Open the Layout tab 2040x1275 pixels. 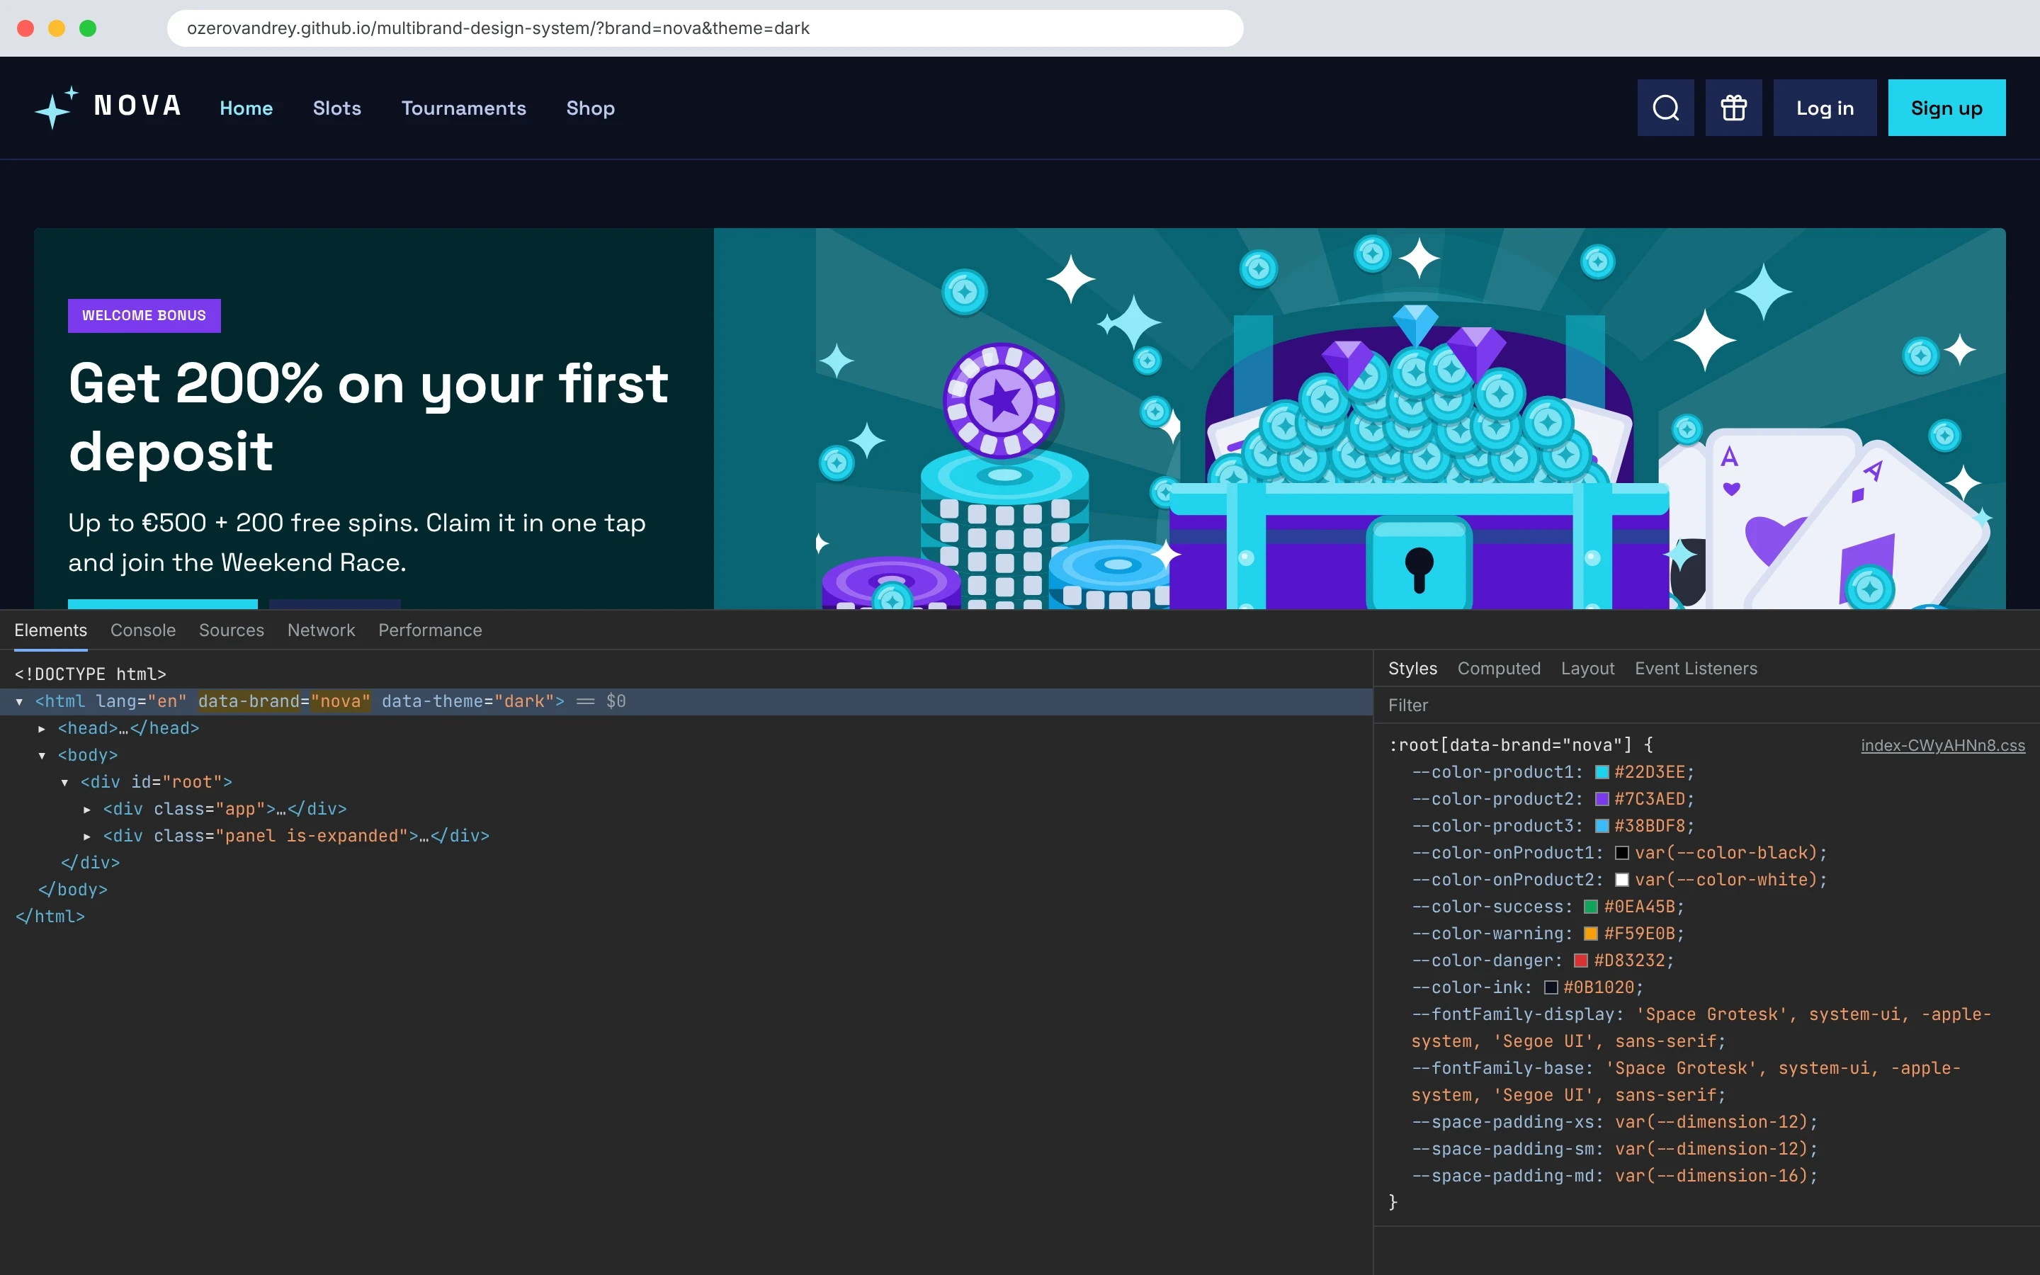point(1587,668)
